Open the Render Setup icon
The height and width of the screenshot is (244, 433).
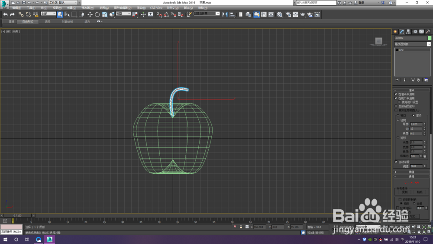(288, 14)
